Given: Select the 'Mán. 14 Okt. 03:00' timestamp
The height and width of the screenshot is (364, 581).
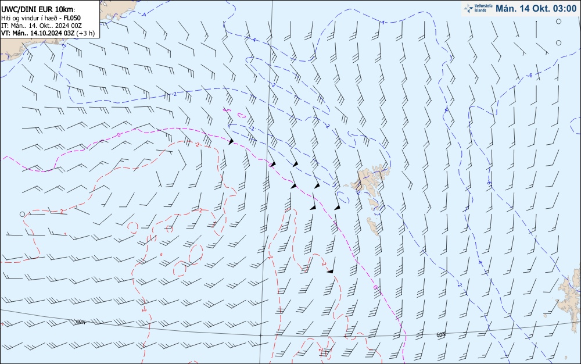Looking at the screenshot, I should click(x=536, y=9).
